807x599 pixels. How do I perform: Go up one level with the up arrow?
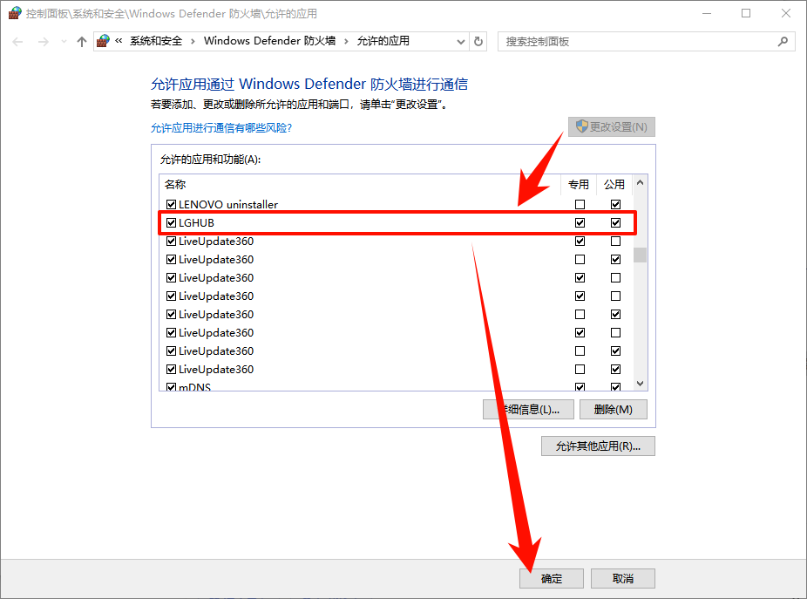pos(81,41)
